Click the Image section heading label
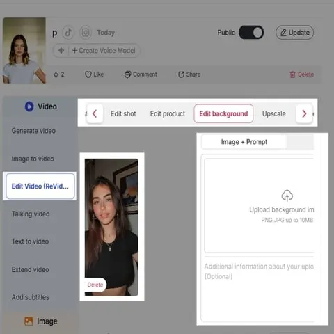The height and width of the screenshot is (334, 334). (47, 321)
